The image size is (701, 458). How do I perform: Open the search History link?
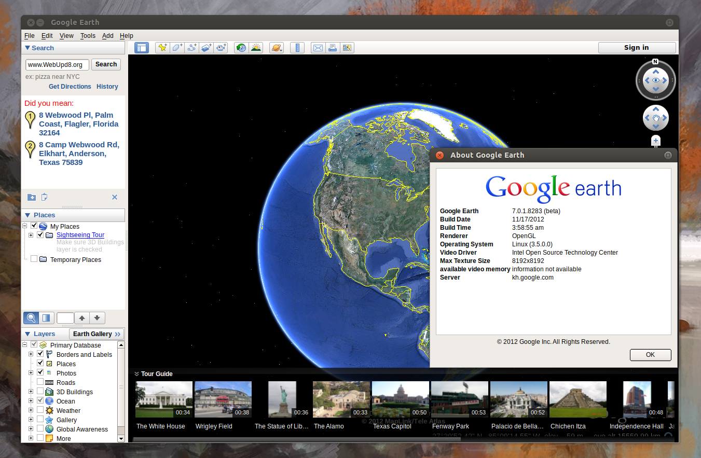[x=107, y=87]
